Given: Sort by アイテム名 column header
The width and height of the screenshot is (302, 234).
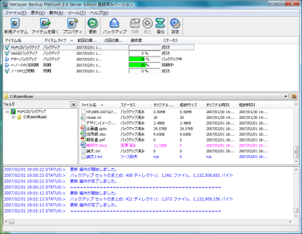Looking at the screenshot, I should (x=23, y=40).
